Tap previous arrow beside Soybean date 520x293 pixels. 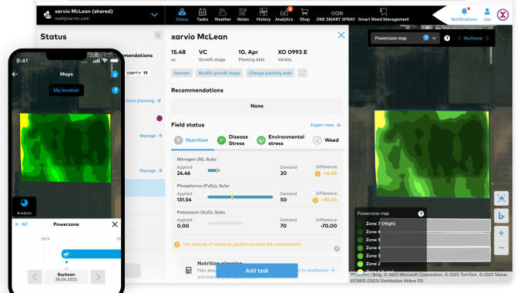pyautogui.click(x=35, y=277)
